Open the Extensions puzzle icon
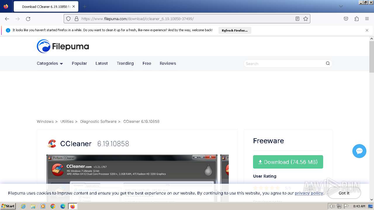Viewport: 374px width, 210px height. click(x=356, y=19)
